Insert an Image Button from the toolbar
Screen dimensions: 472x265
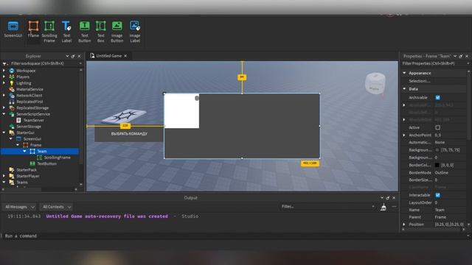click(117, 32)
